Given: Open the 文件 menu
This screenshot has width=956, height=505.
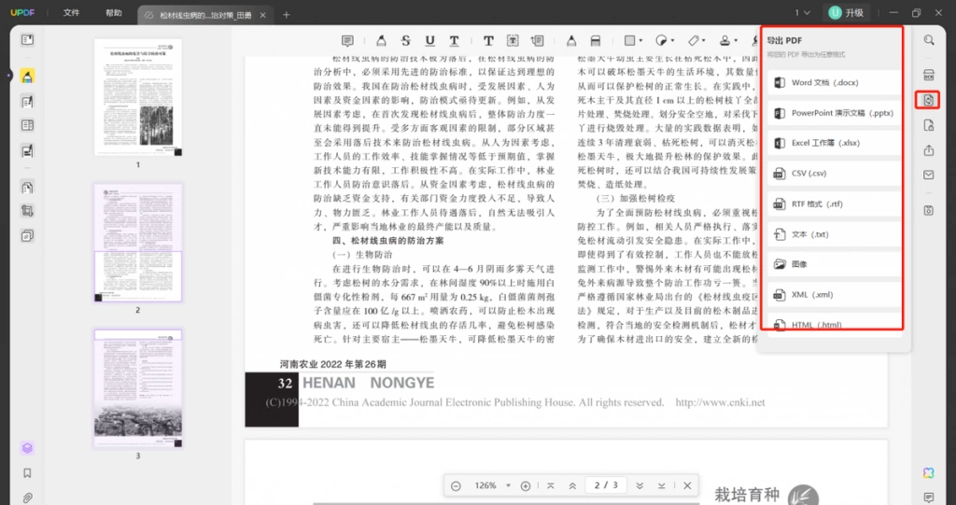Looking at the screenshot, I should [71, 13].
